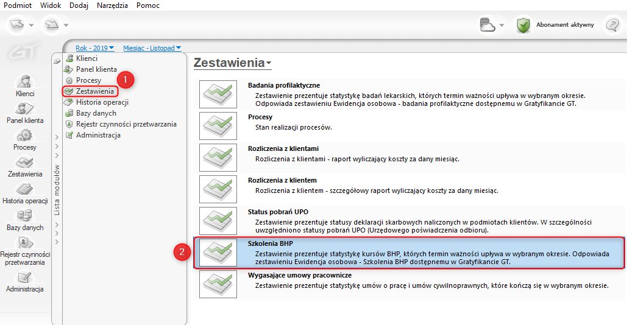Click the Wygasające umowy pracownicze report icon
This screenshot has width=627, height=325.
tap(218, 284)
